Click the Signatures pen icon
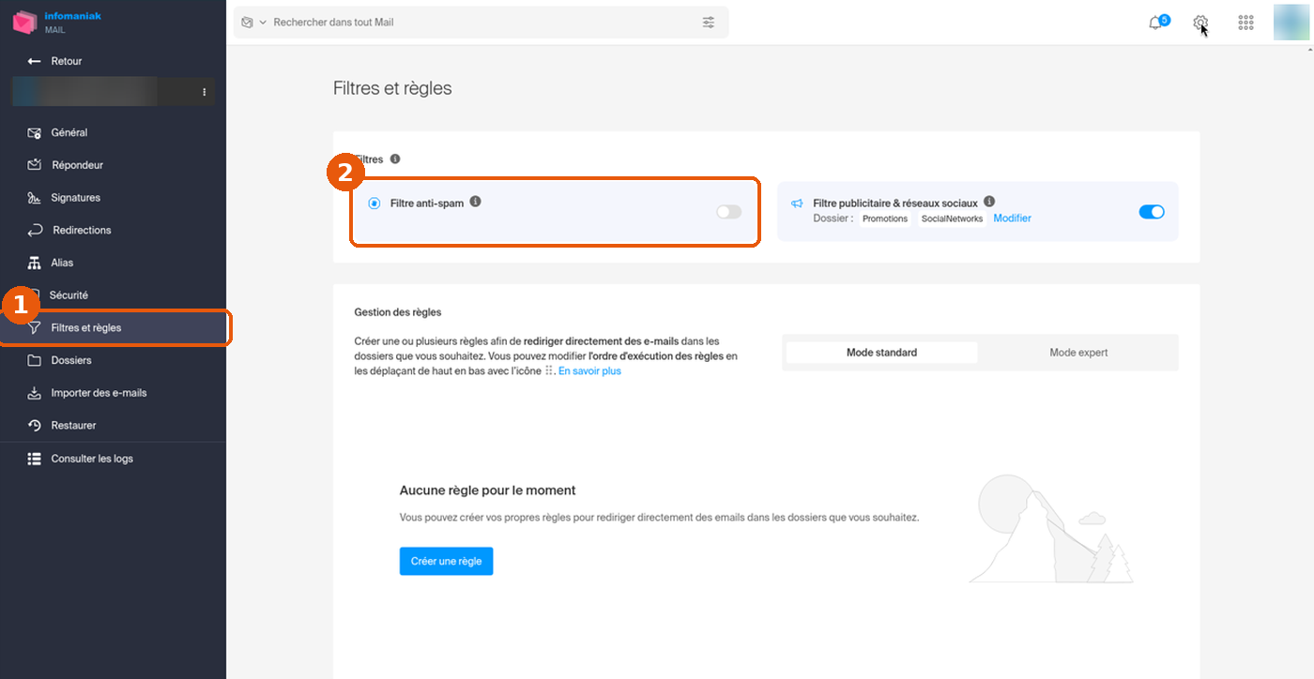This screenshot has height=679, width=1314. pos(35,198)
